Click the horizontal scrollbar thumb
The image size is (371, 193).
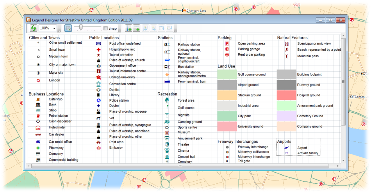tap(180, 166)
